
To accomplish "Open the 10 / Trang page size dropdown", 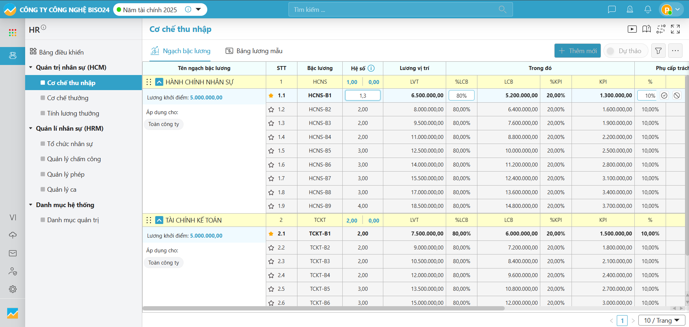I will click(x=661, y=320).
